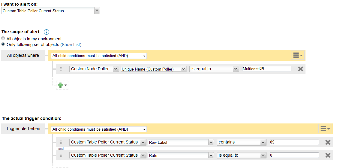Delete the Row Label condition row
Viewport: 349px width, 168px height.
[328, 142]
